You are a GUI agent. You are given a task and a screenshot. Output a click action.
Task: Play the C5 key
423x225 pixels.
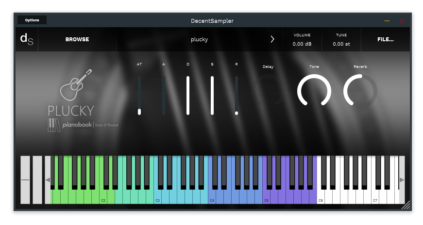266,197
